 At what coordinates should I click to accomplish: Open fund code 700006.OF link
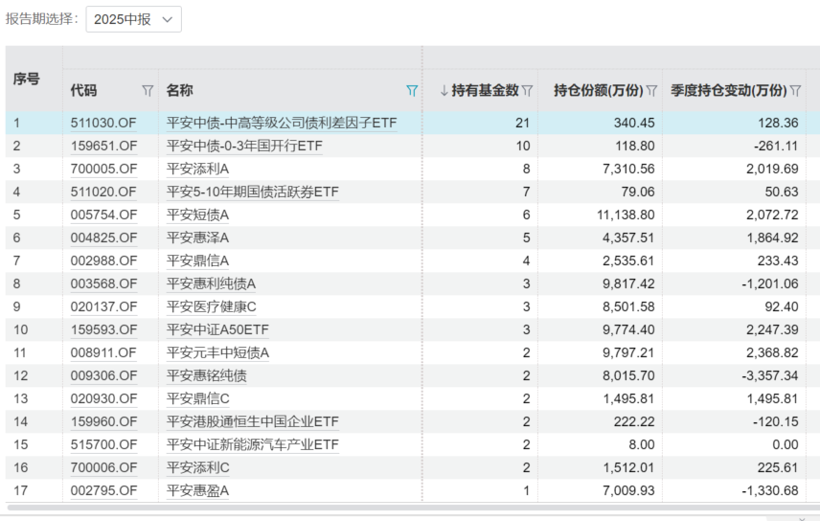(103, 468)
